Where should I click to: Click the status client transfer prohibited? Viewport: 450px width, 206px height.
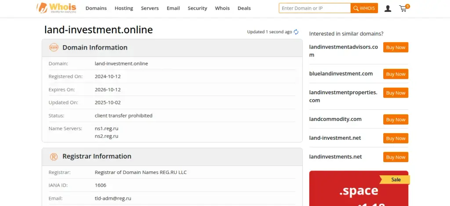click(x=123, y=116)
